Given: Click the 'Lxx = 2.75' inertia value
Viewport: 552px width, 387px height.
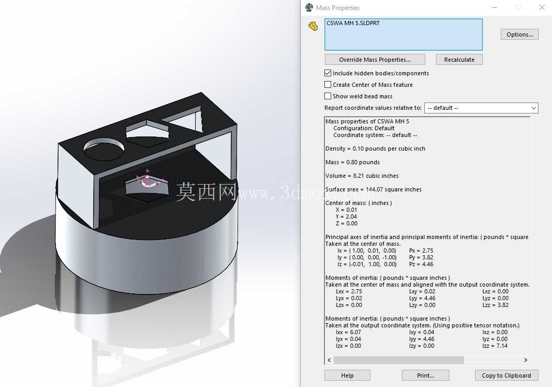Looking at the screenshot, I should [349, 291].
